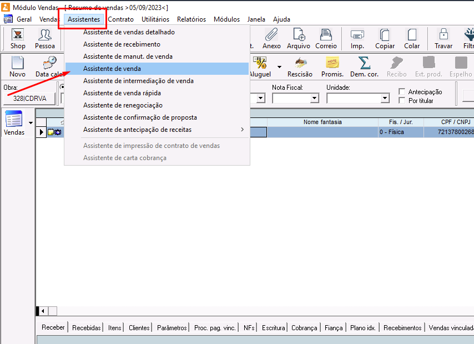This screenshot has height=344, width=474.
Task: Expand Assistente de antecipação de receitas submenu
Action: coord(242,130)
